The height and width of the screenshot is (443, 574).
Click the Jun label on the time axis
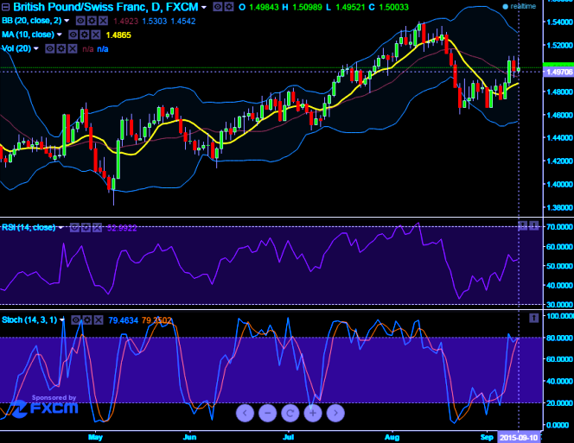pyautogui.click(x=189, y=437)
